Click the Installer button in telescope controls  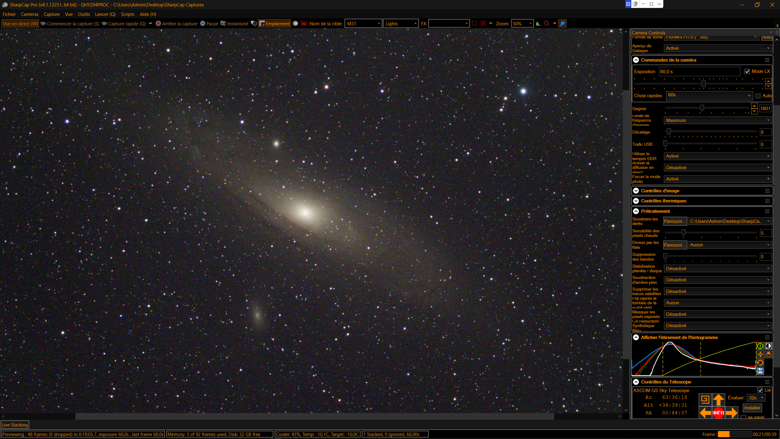(752, 408)
